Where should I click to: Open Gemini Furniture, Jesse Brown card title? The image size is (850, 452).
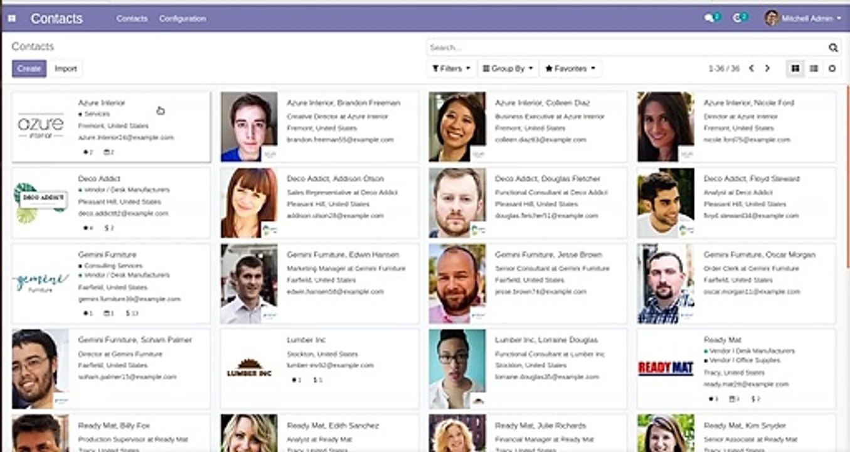coord(548,255)
